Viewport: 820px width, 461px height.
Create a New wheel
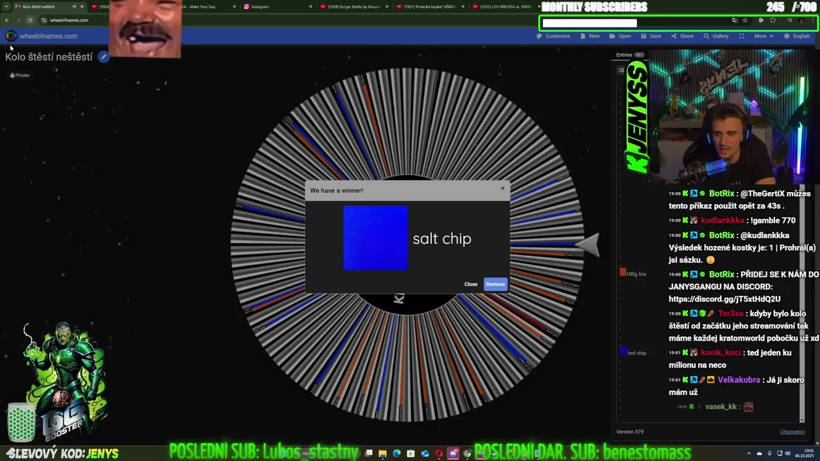click(590, 36)
